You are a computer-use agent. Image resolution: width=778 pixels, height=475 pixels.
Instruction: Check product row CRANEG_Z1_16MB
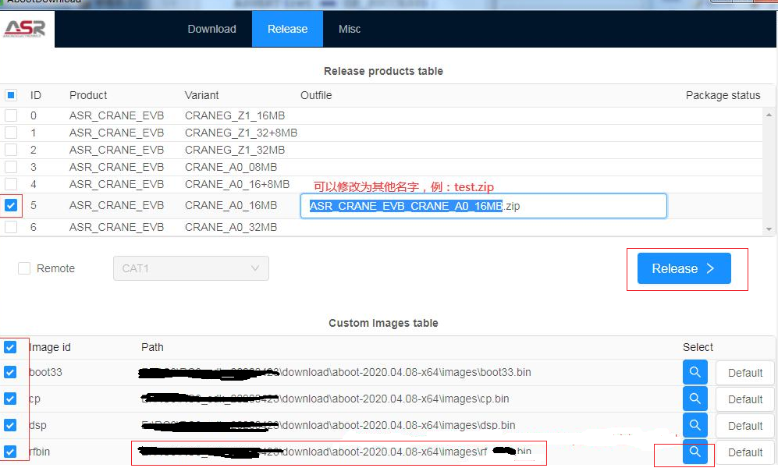click(x=10, y=115)
